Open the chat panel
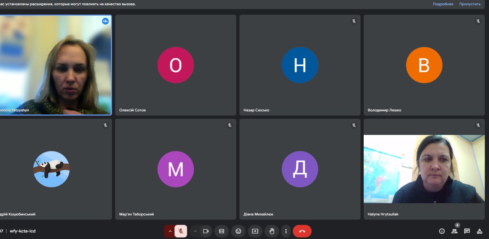Viewport: 489px width, 239px height. 467,231
